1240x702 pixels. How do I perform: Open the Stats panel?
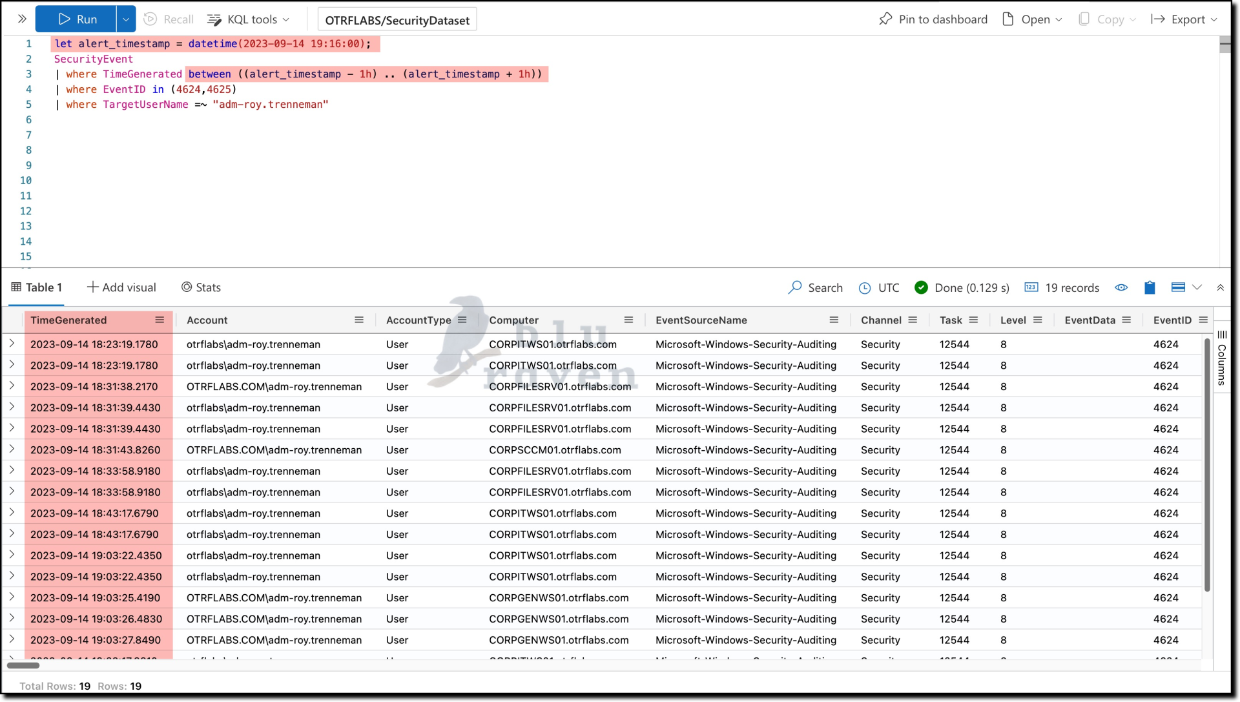[x=201, y=287]
